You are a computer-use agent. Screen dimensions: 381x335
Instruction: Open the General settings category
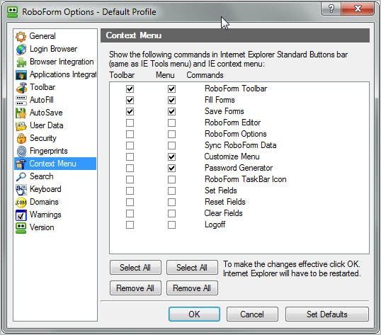(x=42, y=36)
